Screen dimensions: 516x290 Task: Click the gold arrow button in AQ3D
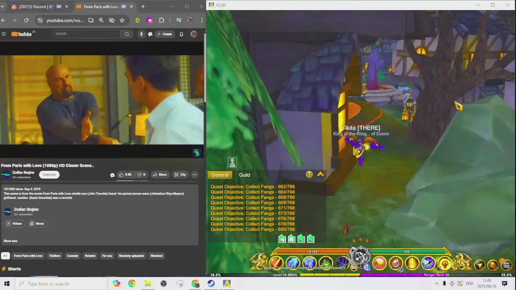(x=479, y=265)
